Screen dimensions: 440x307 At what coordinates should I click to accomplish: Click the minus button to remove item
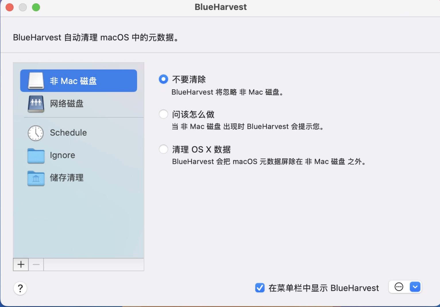pos(36,264)
